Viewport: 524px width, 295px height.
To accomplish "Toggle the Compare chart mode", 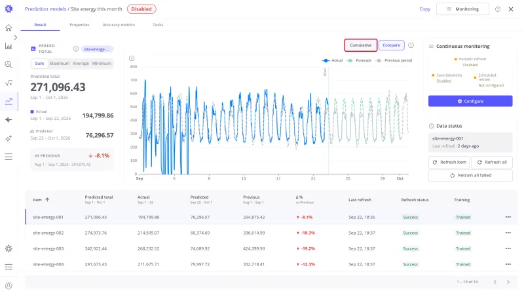I will [x=391, y=45].
